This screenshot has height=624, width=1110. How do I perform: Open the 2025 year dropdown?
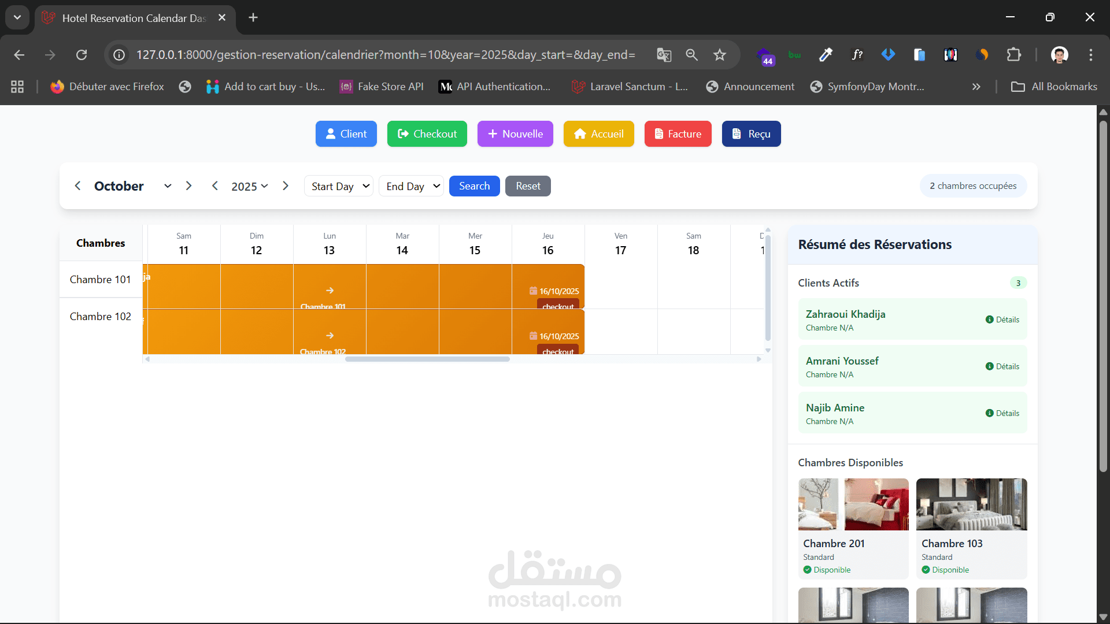[249, 186]
